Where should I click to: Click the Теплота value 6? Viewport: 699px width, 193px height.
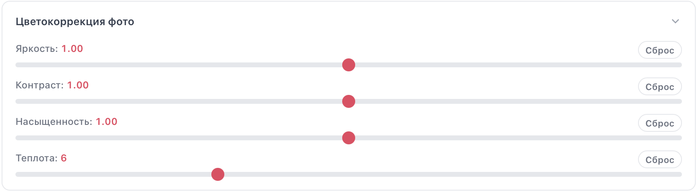(64, 158)
